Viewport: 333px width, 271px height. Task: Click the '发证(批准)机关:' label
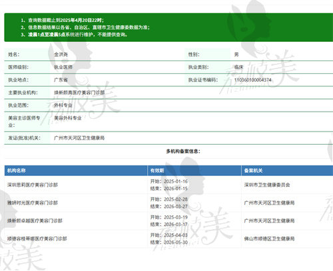pyautogui.click(x=24, y=138)
